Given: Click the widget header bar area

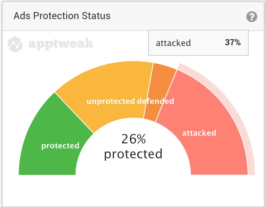Looking at the screenshot, I should 133,16.
